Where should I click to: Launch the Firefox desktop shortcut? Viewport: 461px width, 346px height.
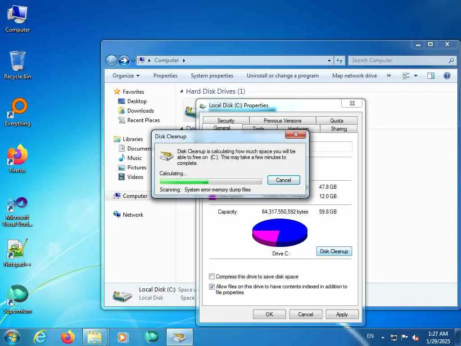[x=18, y=159]
